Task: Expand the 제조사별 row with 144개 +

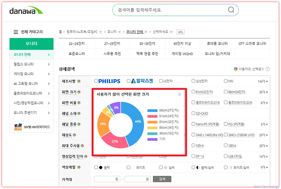Action: [x=263, y=81]
